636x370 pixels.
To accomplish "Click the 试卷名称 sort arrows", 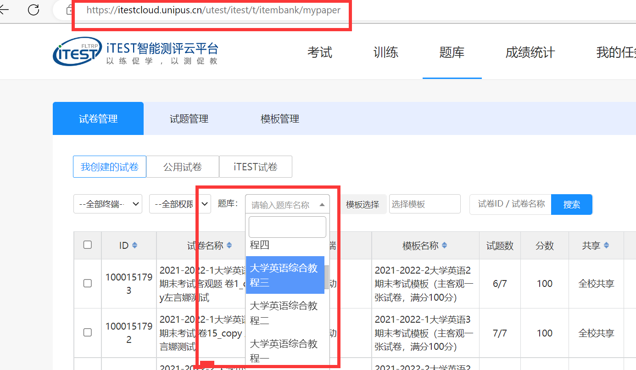I will click(x=229, y=246).
